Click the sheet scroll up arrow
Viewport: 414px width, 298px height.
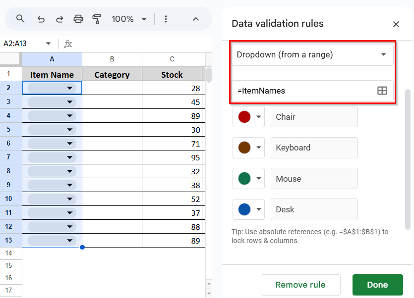coord(209,284)
